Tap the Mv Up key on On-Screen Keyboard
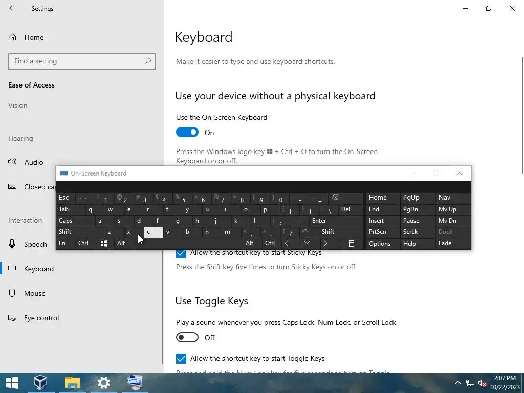Viewport: 524px width, 393px height. tap(453, 209)
